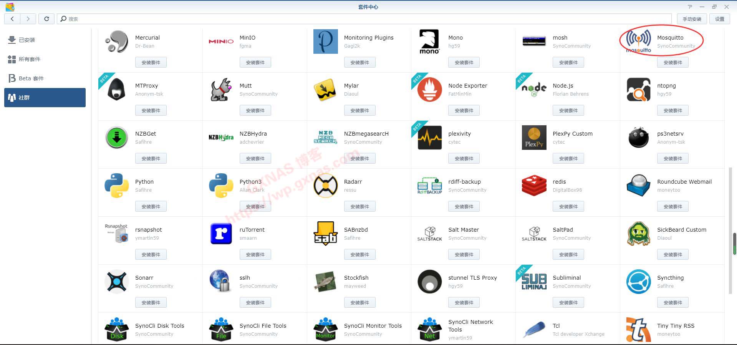Open the settings (设置) button

720,19
